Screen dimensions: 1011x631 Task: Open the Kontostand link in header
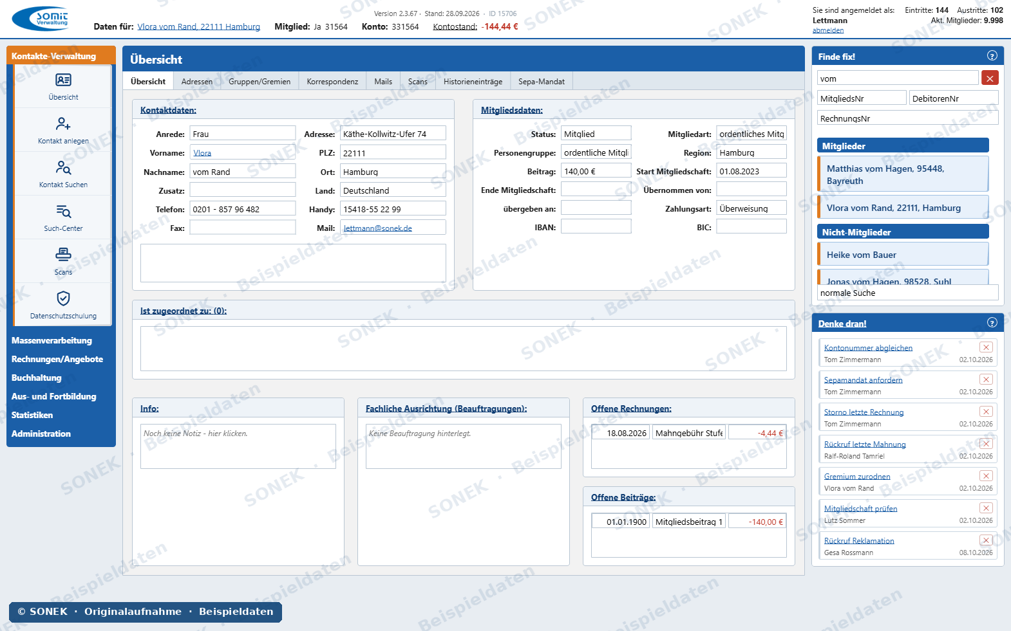455,26
